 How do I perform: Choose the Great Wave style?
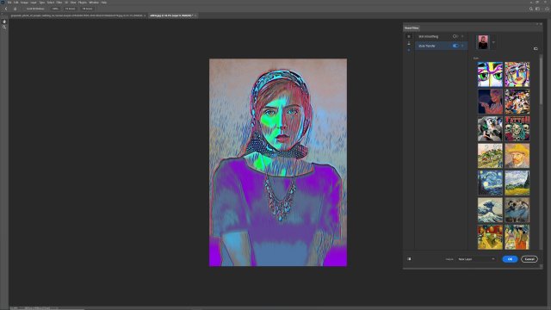pyautogui.click(x=490, y=210)
